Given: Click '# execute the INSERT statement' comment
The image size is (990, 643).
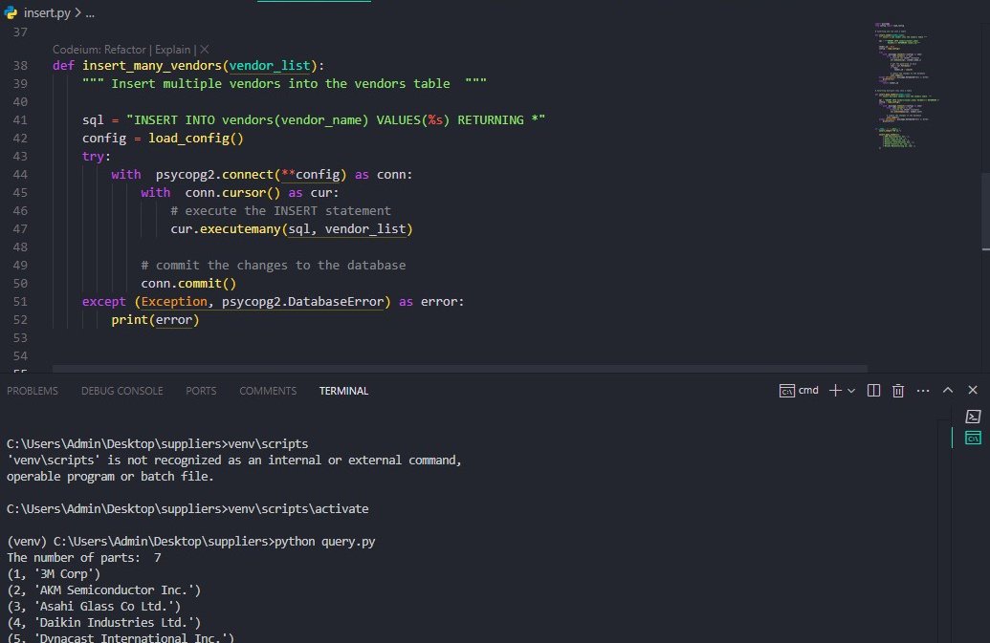Looking at the screenshot, I should [280, 210].
